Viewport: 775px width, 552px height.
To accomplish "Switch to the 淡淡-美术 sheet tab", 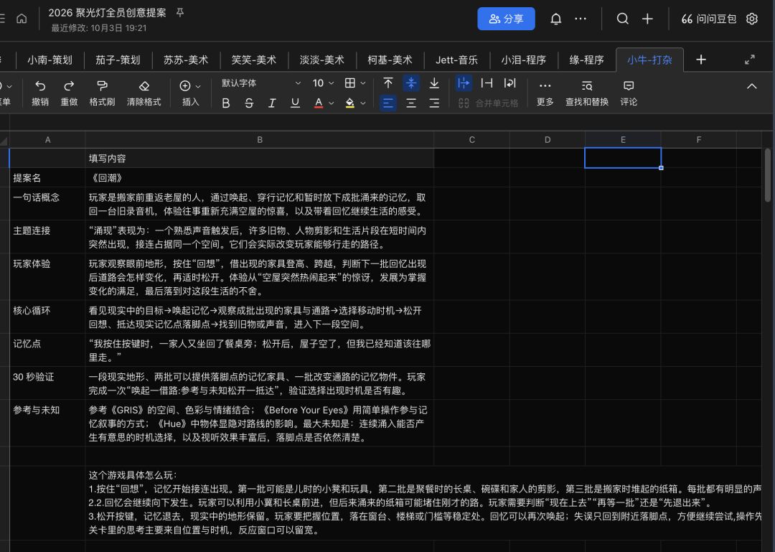I will pyautogui.click(x=321, y=60).
